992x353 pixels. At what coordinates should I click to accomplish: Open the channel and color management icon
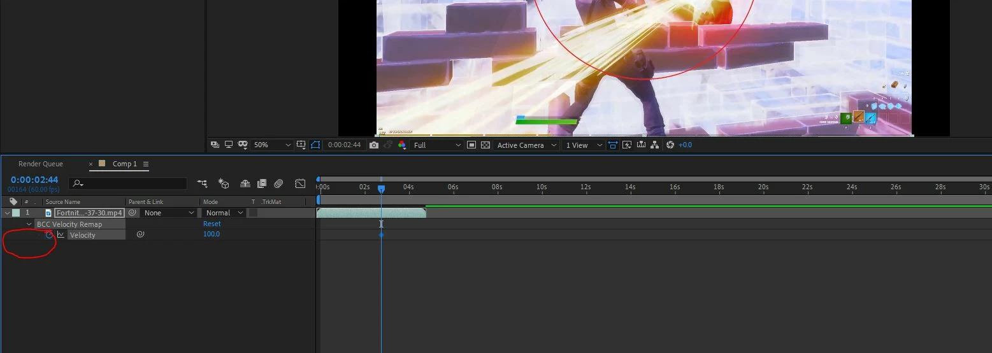[x=402, y=145]
